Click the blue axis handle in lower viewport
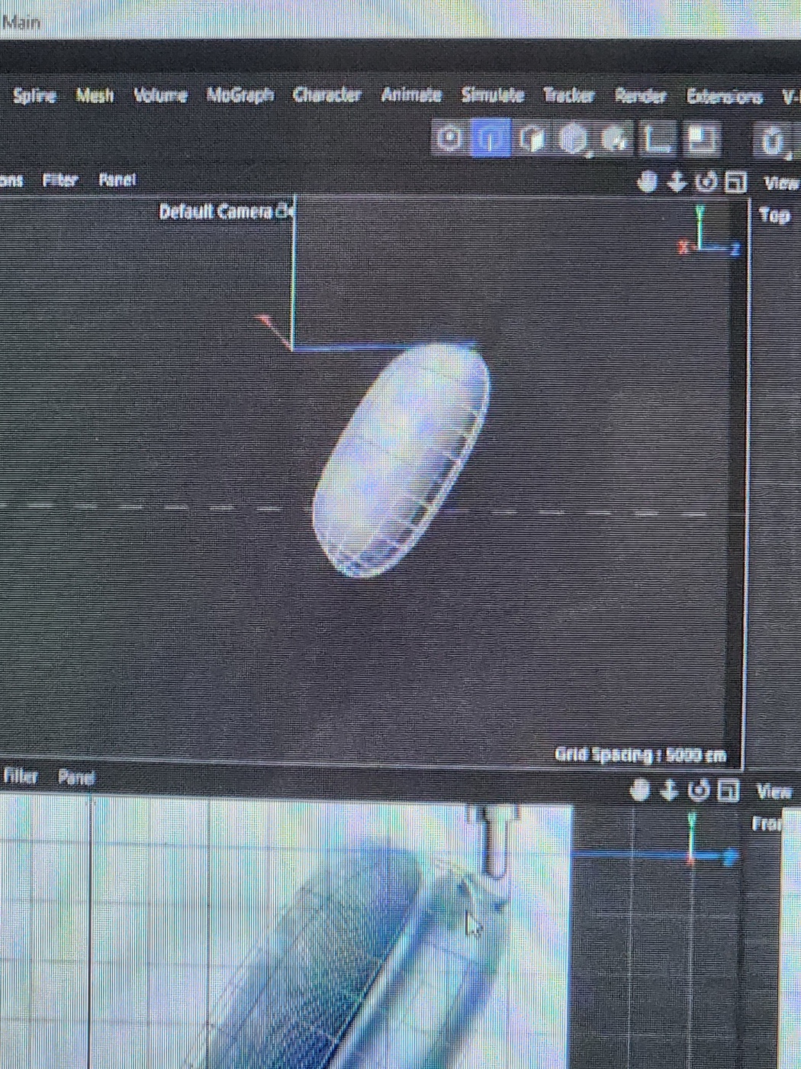 [729, 857]
